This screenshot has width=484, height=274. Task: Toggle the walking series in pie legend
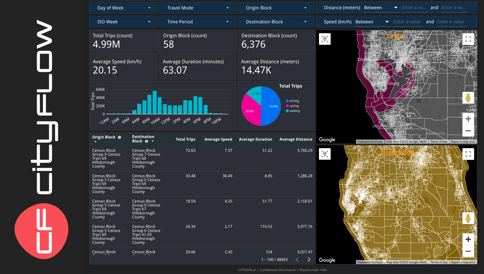pos(294,111)
